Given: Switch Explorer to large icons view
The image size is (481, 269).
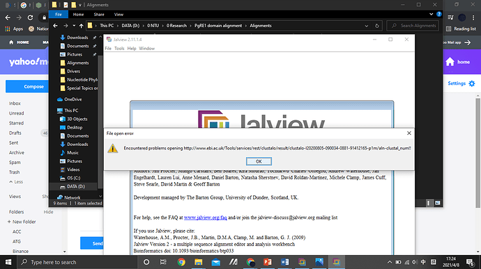Looking at the screenshot, I should 438,203.
